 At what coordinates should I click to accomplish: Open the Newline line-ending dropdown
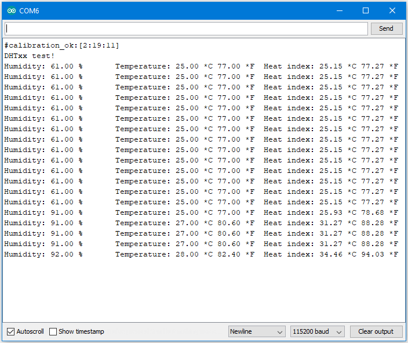click(x=257, y=331)
